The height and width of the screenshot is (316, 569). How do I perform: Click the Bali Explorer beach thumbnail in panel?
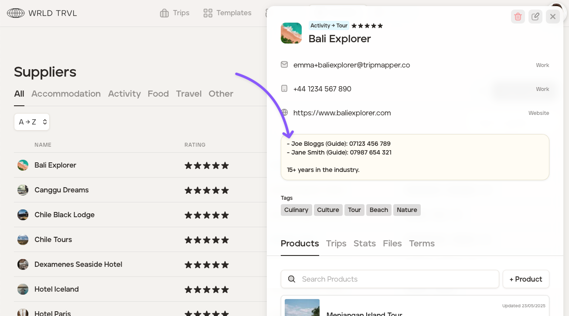tap(291, 33)
